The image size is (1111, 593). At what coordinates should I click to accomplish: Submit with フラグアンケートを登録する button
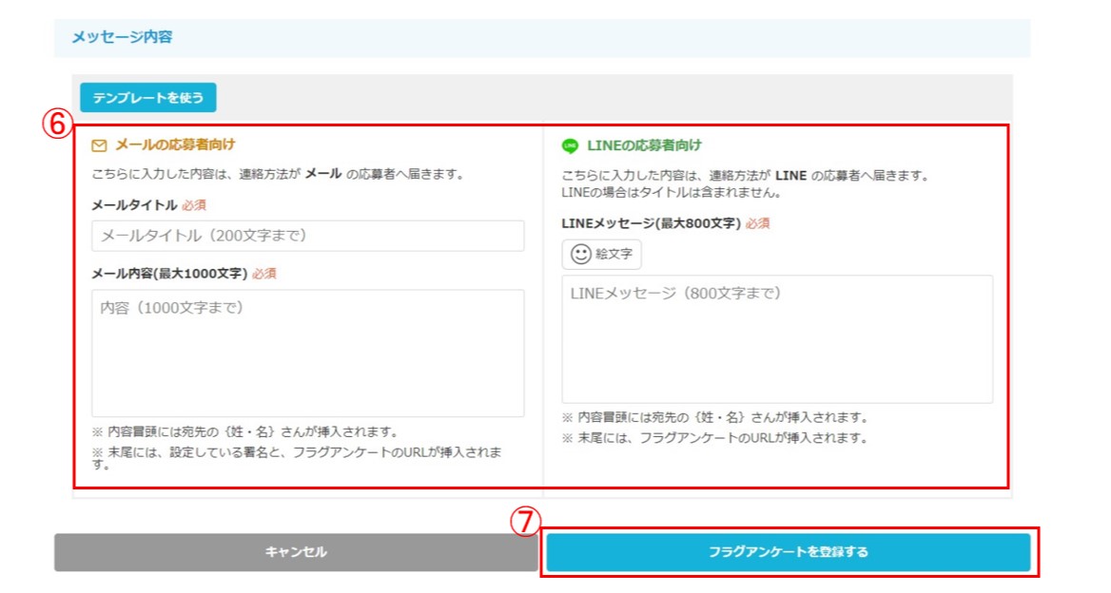tap(788, 552)
